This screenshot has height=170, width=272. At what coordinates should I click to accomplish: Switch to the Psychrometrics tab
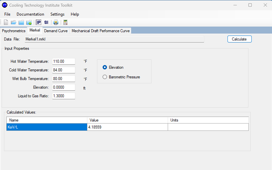click(14, 31)
